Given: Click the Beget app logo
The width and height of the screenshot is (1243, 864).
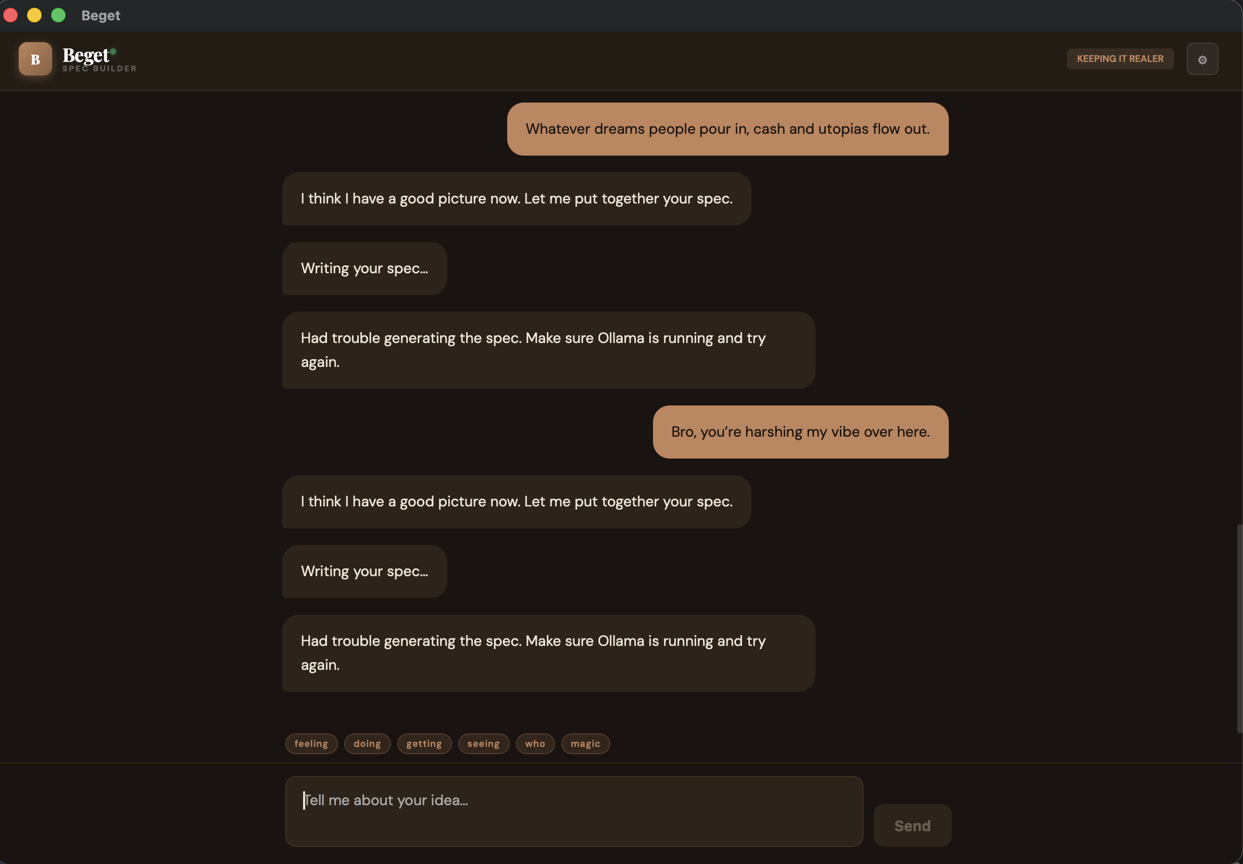Looking at the screenshot, I should point(35,59).
